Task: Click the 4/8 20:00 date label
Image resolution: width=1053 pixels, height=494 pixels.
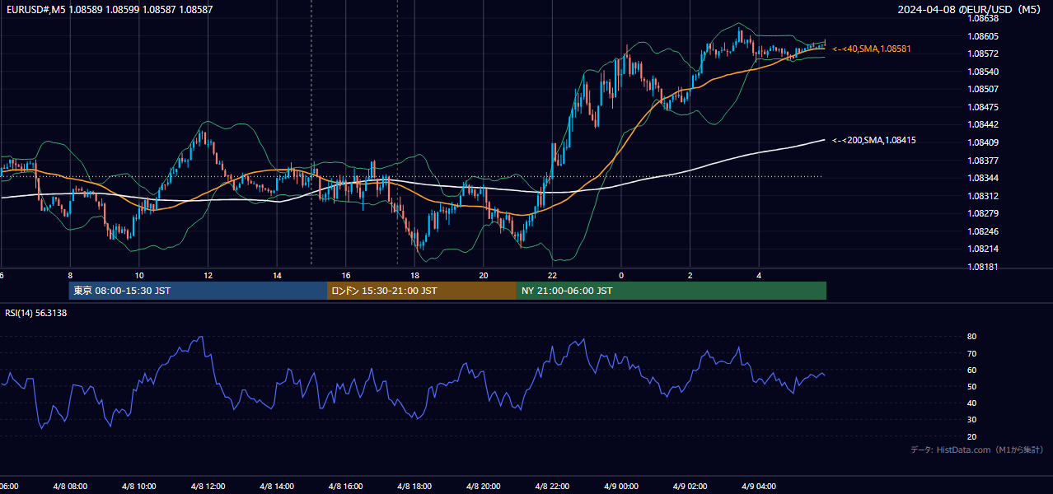Action: pyautogui.click(x=484, y=487)
